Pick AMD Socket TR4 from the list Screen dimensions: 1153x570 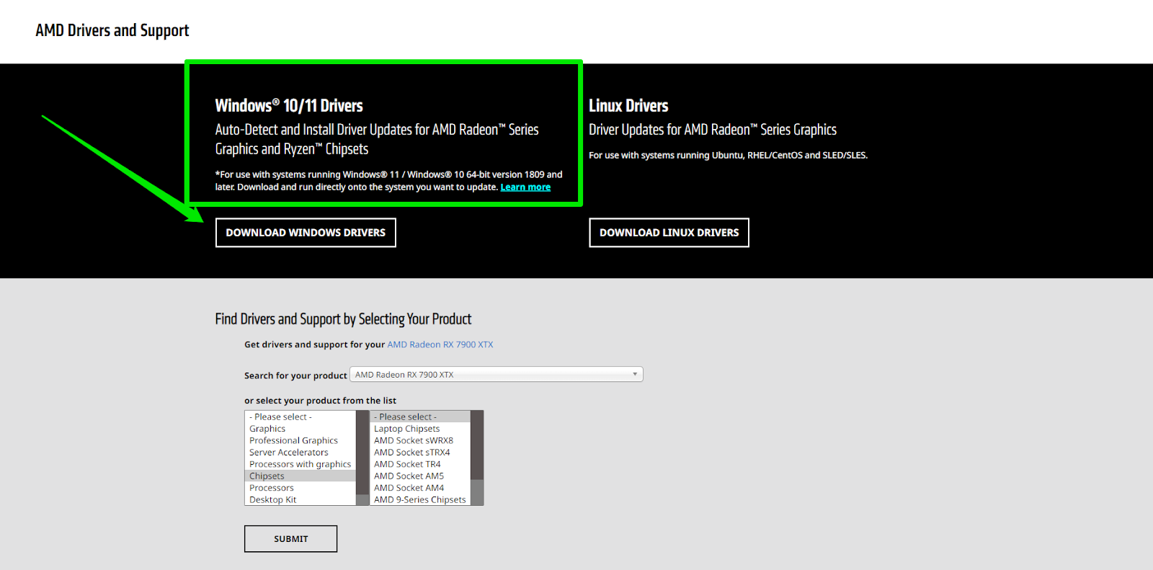click(x=420, y=464)
